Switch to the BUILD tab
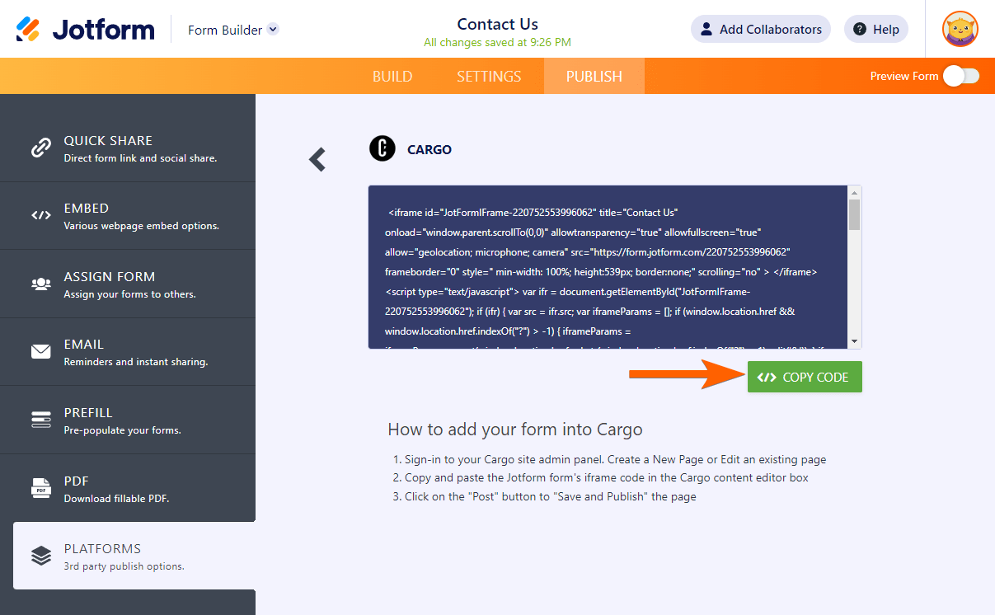The width and height of the screenshot is (995, 615). pyautogui.click(x=392, y=76)
